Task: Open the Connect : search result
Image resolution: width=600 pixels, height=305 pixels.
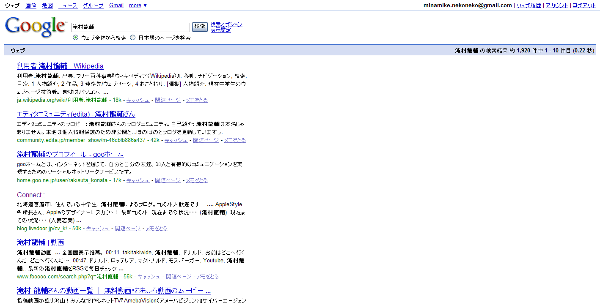Action: coord(31,195)
